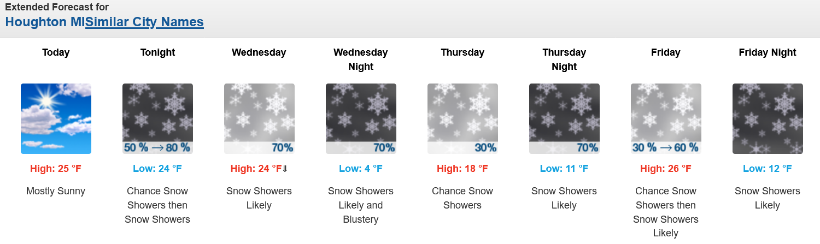The width and height of the screenshot is (820, 244).
Task: Click the "High: 26 °F" Friday temperature
Action: pyautogui.click(x=666, y=169)
